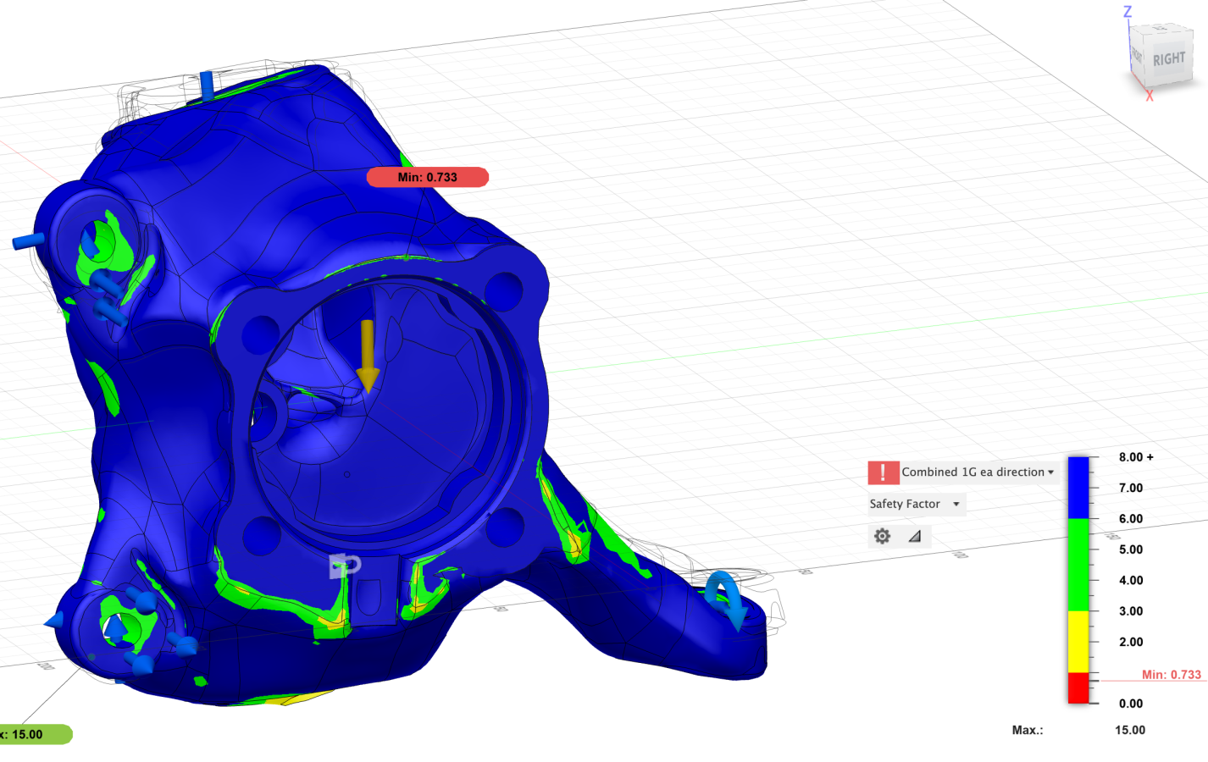Click the yellow segment of legend bar
The height and width of the screenshot is (762, 1208).
tap(1078, 641)
